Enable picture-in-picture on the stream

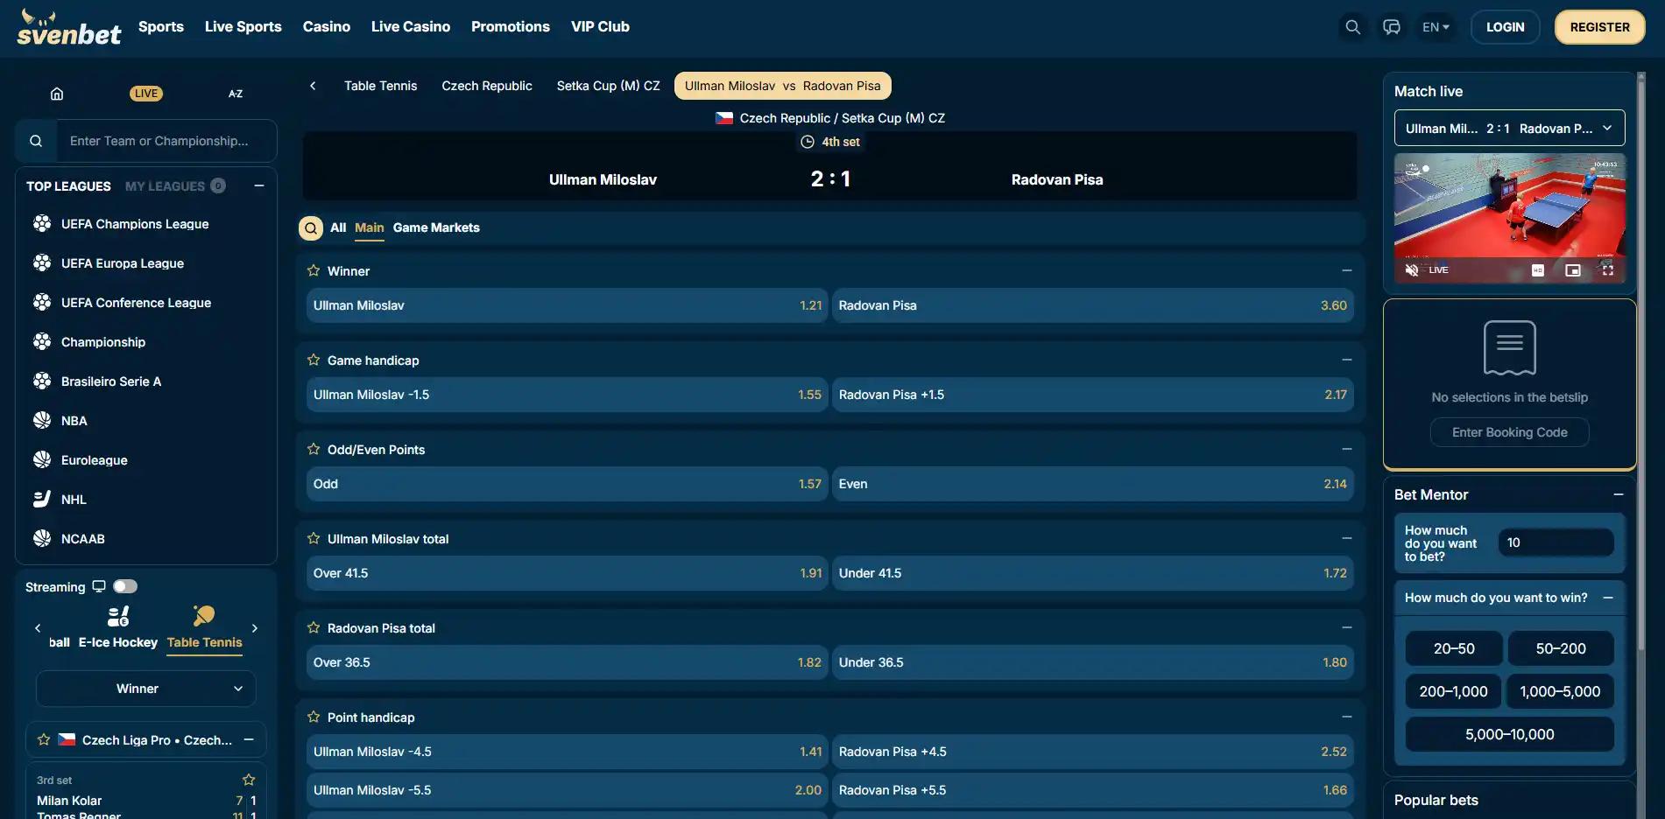point(1573,270)
